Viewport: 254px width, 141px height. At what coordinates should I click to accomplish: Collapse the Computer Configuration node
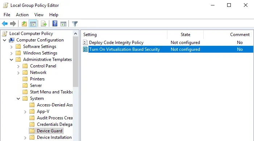[x=5, y=40]
